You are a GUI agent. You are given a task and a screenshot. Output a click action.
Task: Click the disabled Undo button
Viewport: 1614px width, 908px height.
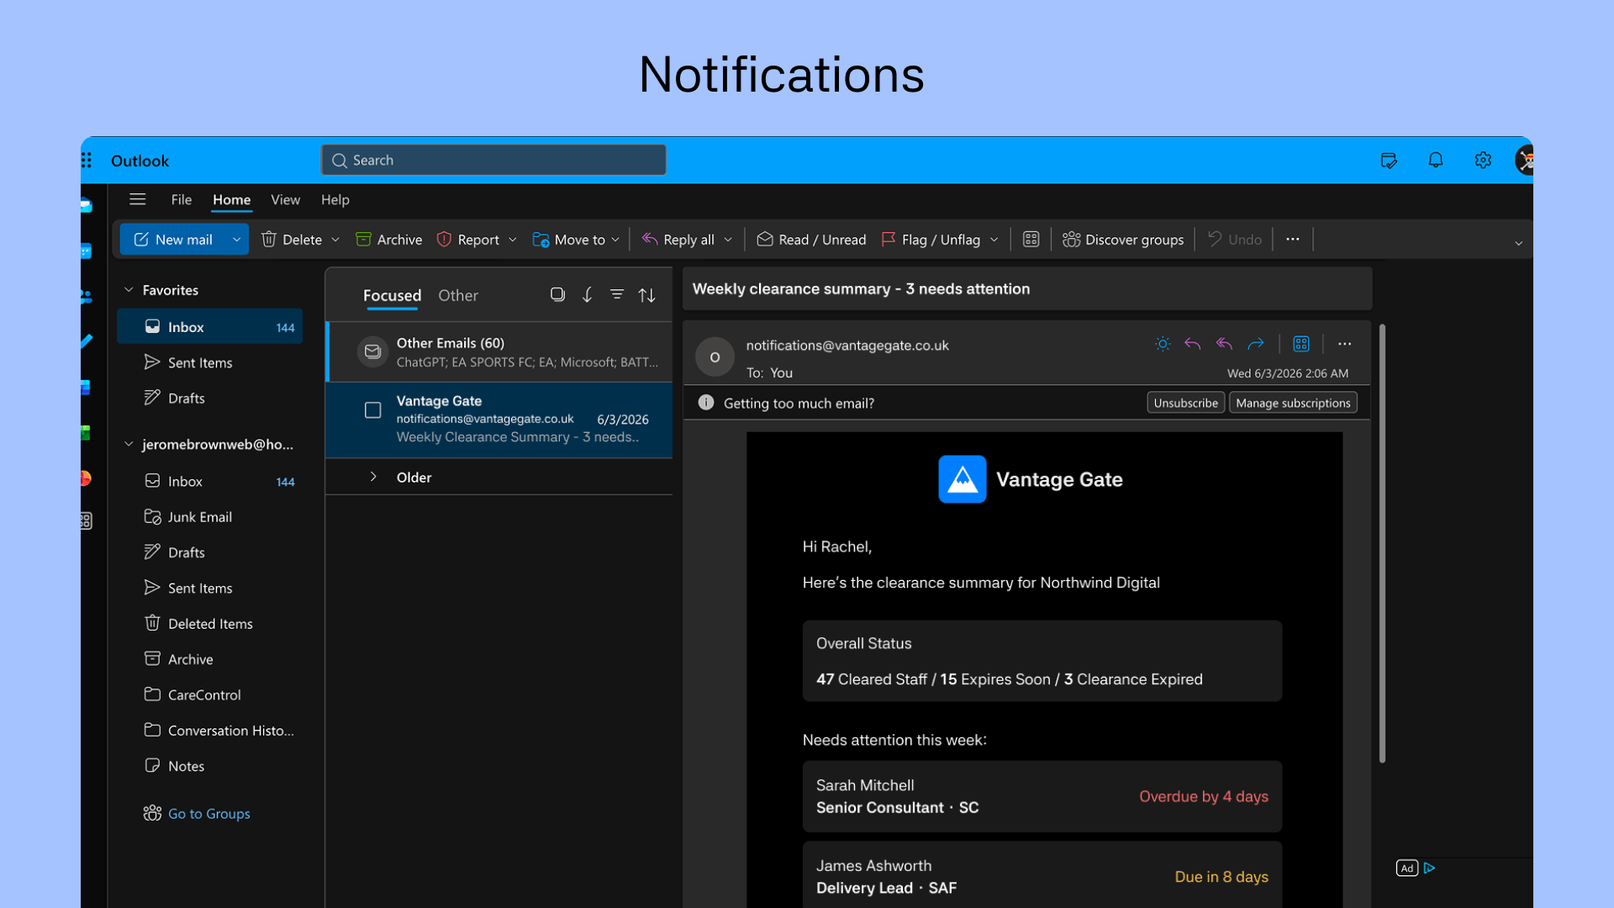[x=1234, y=240]
